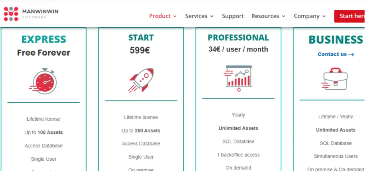The image size is (368, 184).
Task: Click Single User in Express plan
Action: [x=43, y=159]
